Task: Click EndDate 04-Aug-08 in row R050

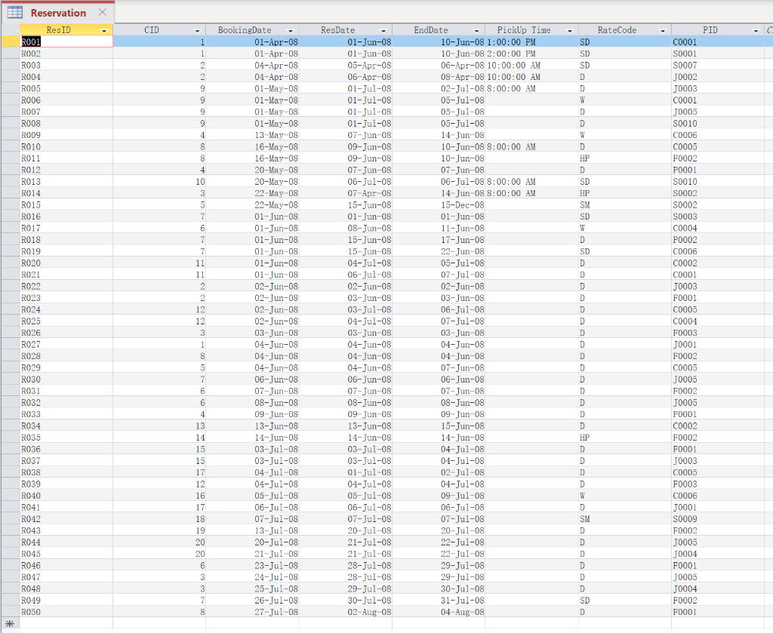Action: [439, 612]
